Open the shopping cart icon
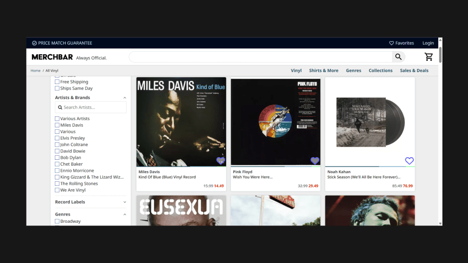Image resolution: width=468 pixels, height=263 pixels. [429, 57]
